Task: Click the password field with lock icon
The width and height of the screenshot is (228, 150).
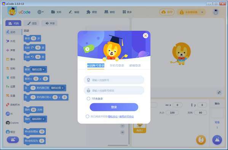Action: pyautogui.click(x=114, y=90)
